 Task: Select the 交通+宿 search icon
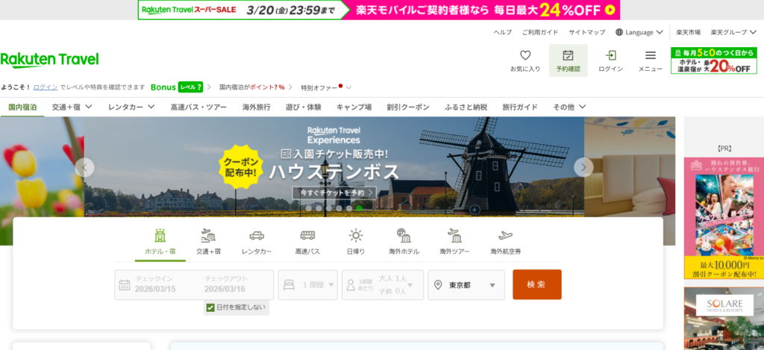click(x=208, y=236)
